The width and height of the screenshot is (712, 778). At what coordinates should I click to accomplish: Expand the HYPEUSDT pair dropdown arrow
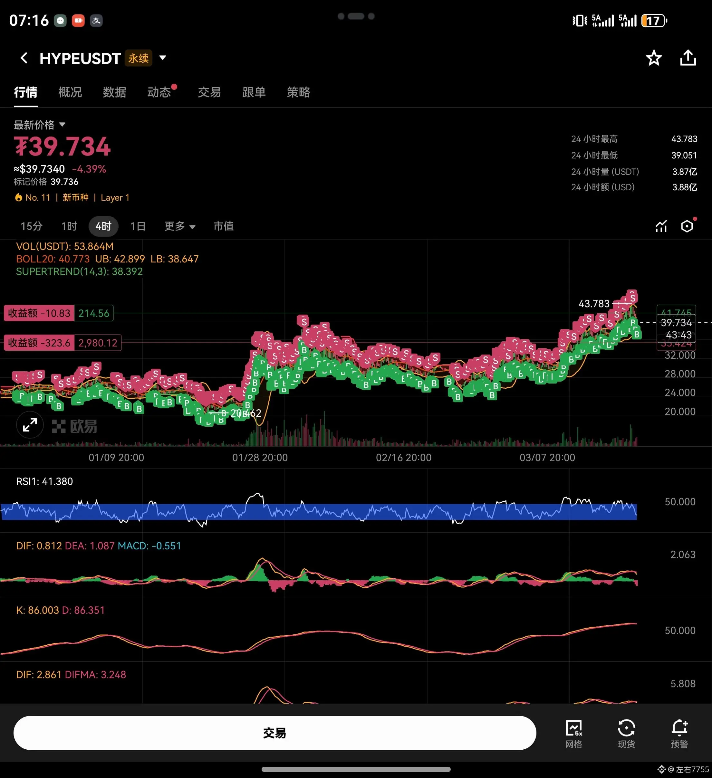coord(163,58)
